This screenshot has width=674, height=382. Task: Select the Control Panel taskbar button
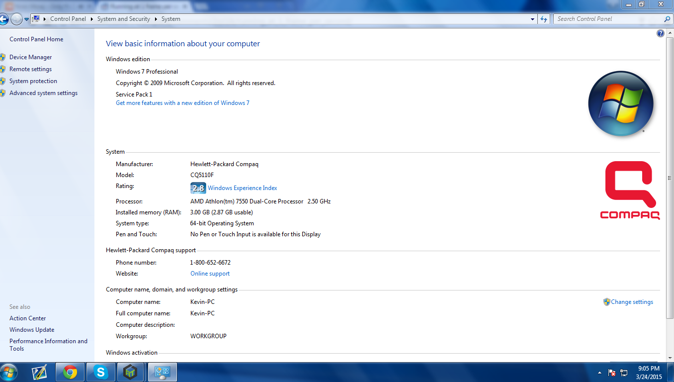point(162,372)
